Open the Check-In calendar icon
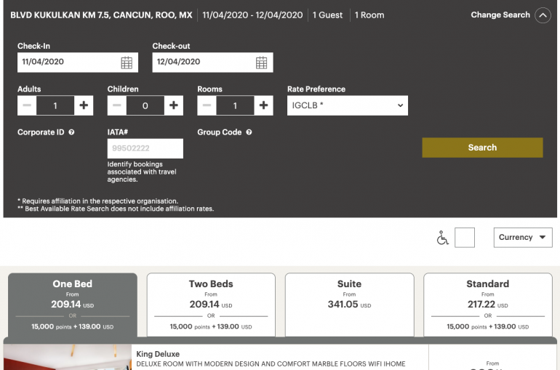Image resolution: width=560 pixels, height=370 pixels. (127, 63)
